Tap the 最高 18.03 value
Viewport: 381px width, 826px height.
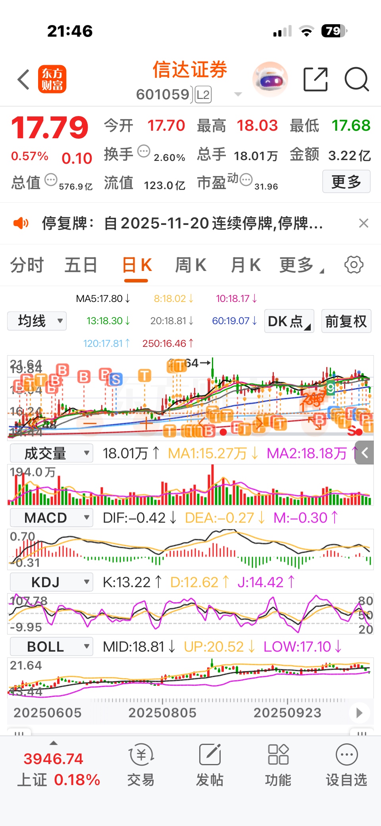pyautogui.click(x=257, y=126)
